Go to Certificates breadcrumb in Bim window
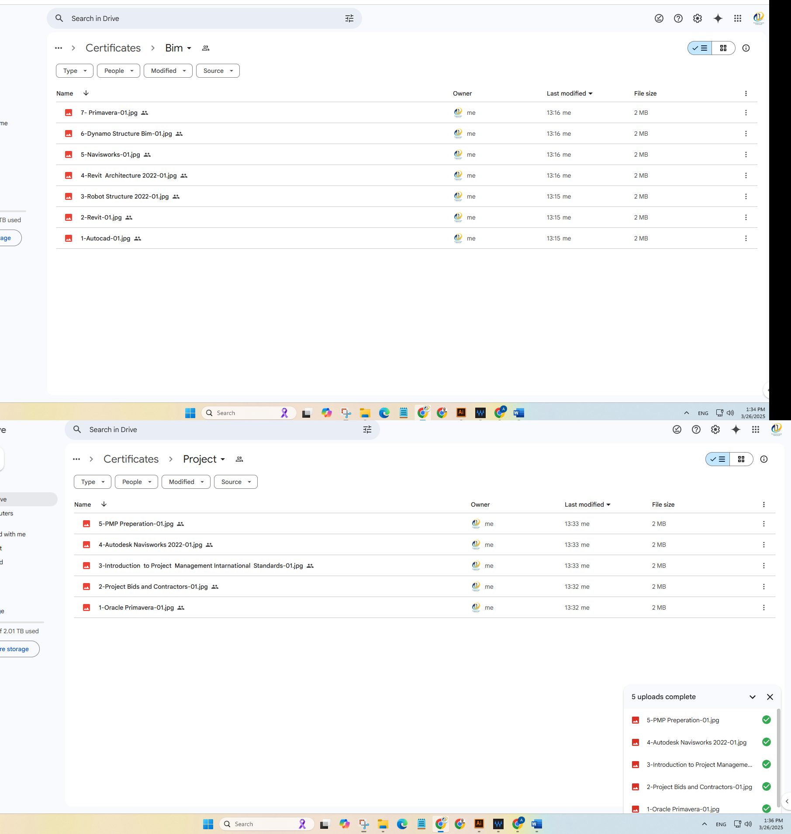The height and width of the screenshot is (834, 791). 113,48
